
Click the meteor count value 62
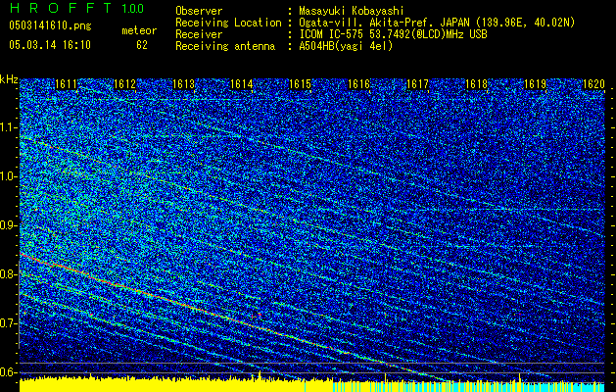(142, 45)
